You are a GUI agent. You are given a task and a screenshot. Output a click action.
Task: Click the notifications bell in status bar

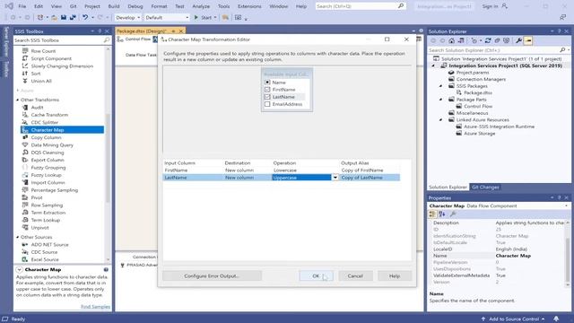(556, 319)
